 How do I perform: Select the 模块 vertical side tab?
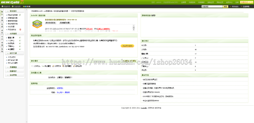[x=2, y=19]
